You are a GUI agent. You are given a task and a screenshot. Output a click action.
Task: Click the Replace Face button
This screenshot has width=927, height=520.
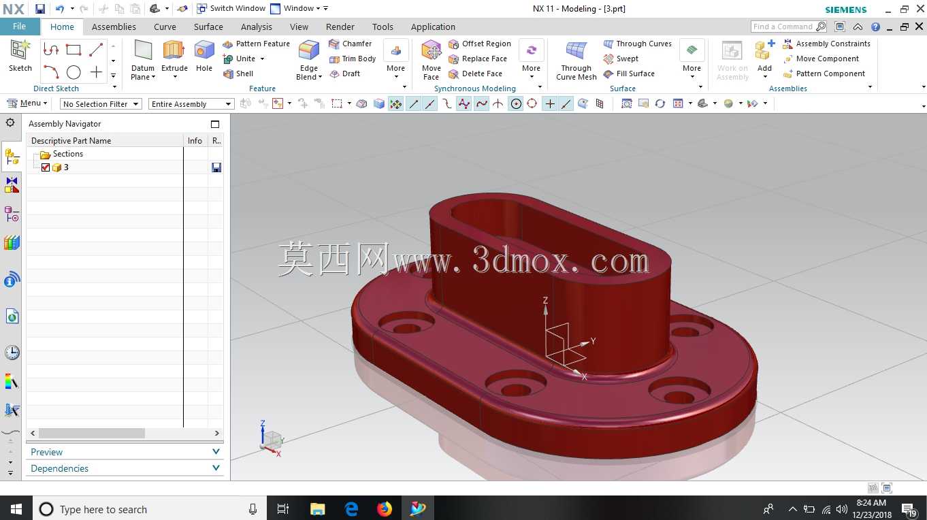[478, 59]
